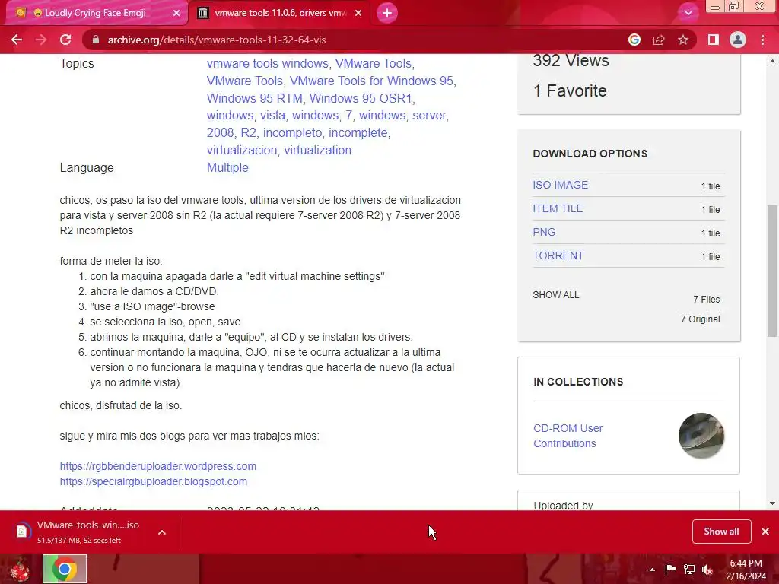Viewport: 779px width, 584px height.
Task: Open the Chrome three-dot menu
Action: click(x=762, y=40)
